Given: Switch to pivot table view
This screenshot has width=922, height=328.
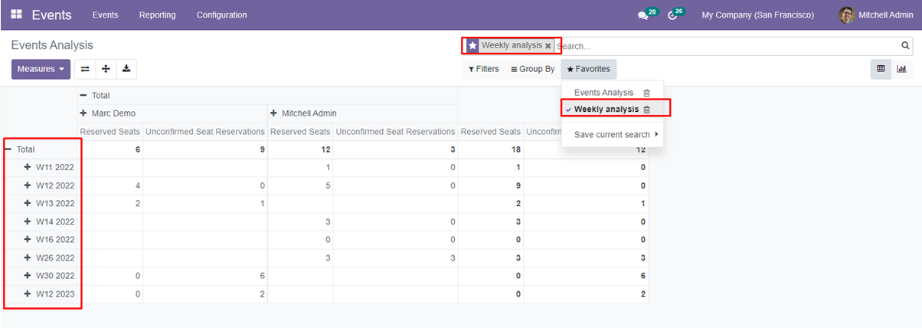Looking at the screenshot, I should pyautogui.click(x=881, y=69).
